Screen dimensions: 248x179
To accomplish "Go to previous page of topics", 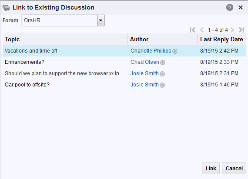I will (201, 30).
